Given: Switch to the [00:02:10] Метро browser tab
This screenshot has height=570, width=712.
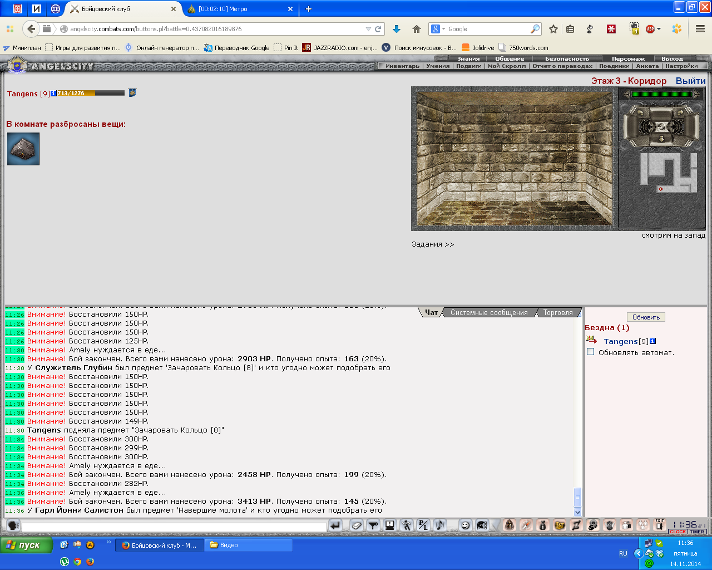Looking at the screenshot, I should tap(239, 9).
